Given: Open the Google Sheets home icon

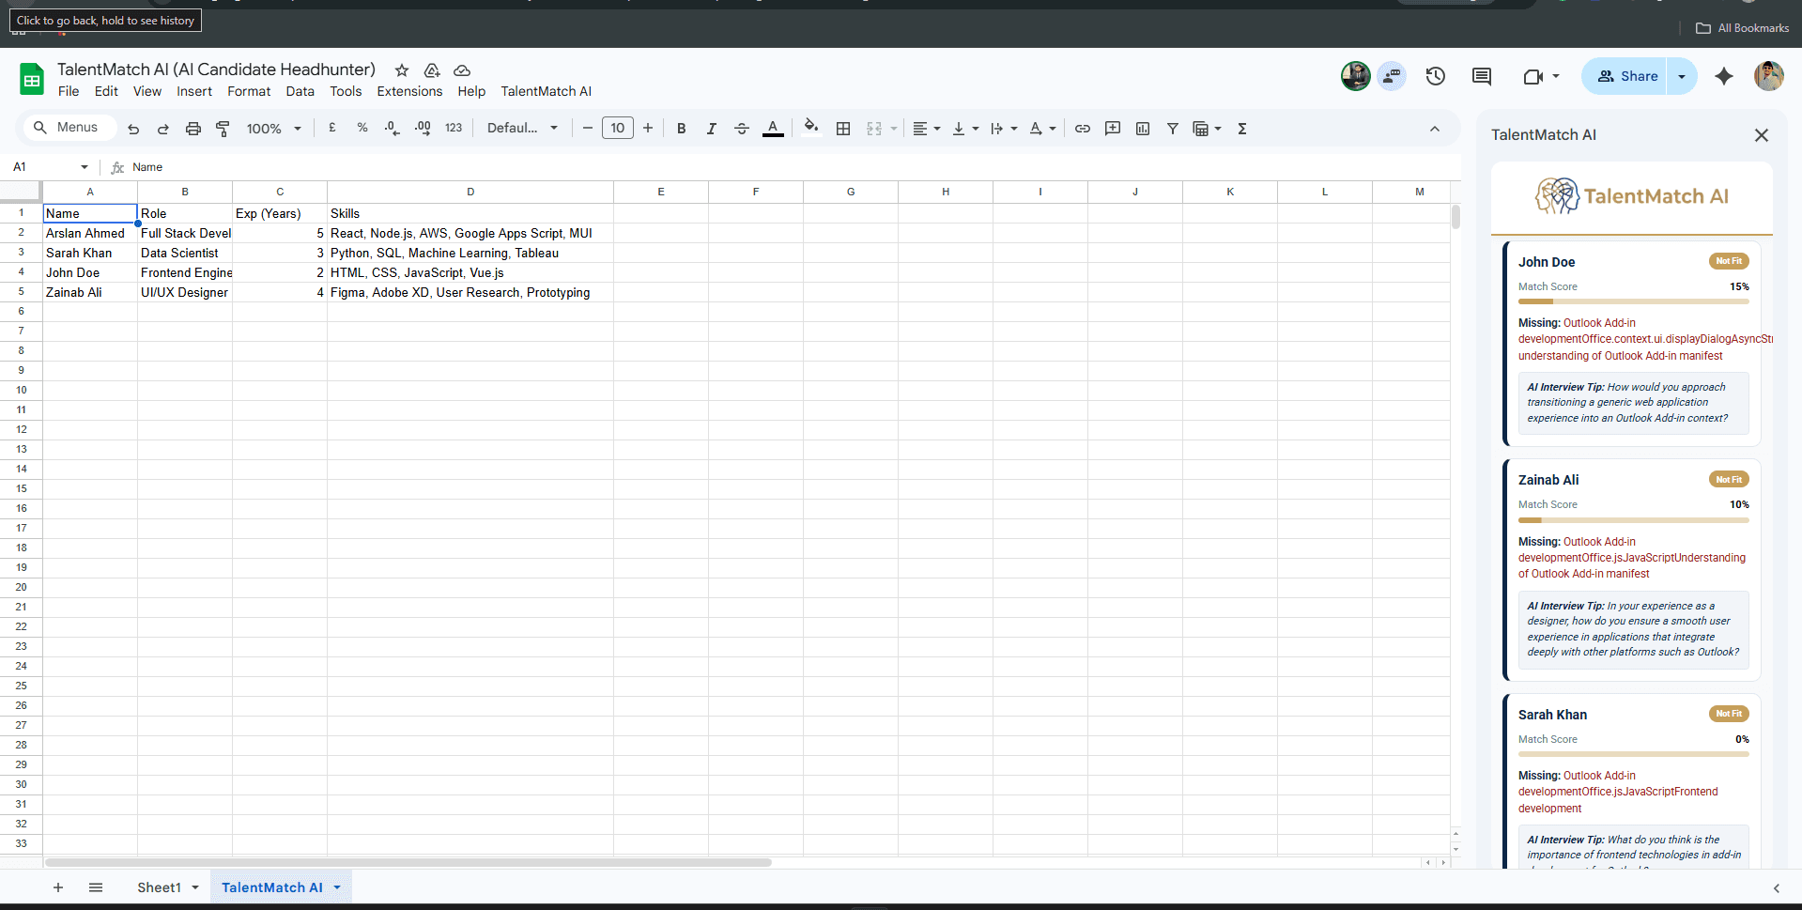Looking at the screenshot, I should (x=32, y=79).
